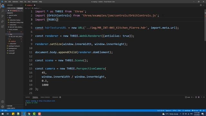
Task: Open editor more actions menu
Action: pos(204,5)
